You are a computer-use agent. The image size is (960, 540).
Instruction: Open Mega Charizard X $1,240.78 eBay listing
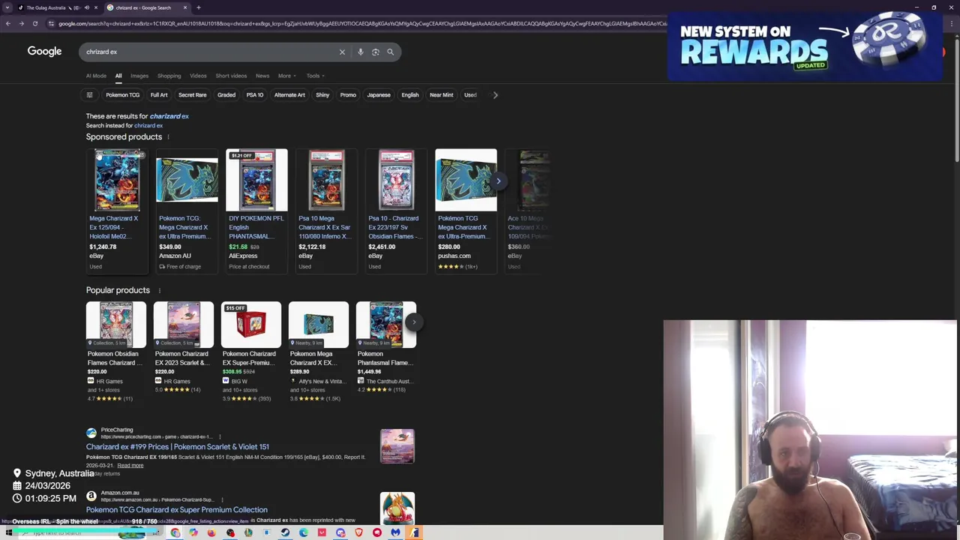click(x=117, y=210)
